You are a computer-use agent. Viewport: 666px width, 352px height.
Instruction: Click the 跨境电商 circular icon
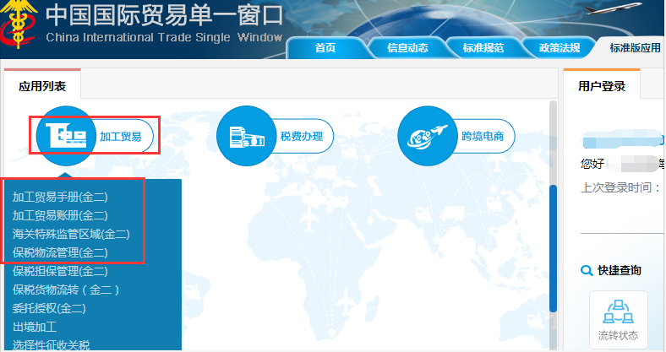pyautogui.click(x=428, y=136)
